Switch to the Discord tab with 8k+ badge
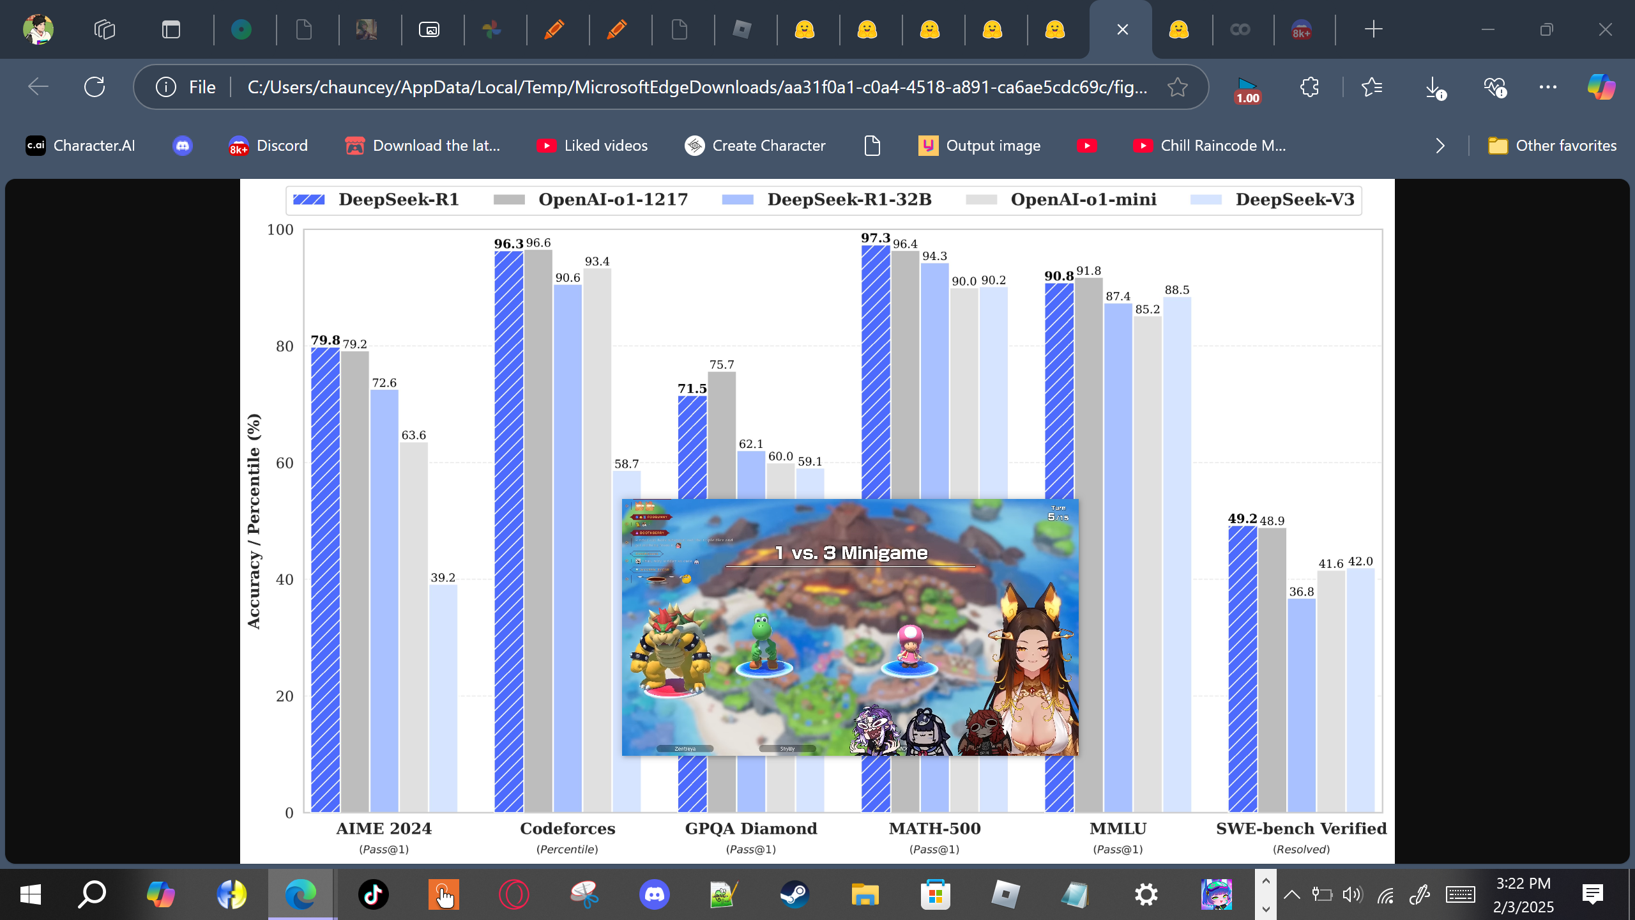 click(1302, 29)
